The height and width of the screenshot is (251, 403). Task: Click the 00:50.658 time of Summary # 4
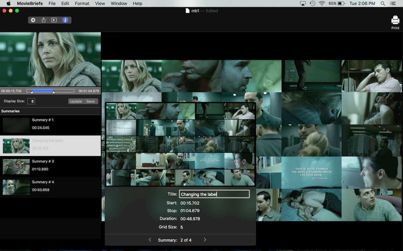point(41,190)
